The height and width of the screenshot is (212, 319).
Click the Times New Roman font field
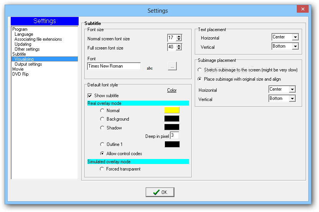[114, 66]
